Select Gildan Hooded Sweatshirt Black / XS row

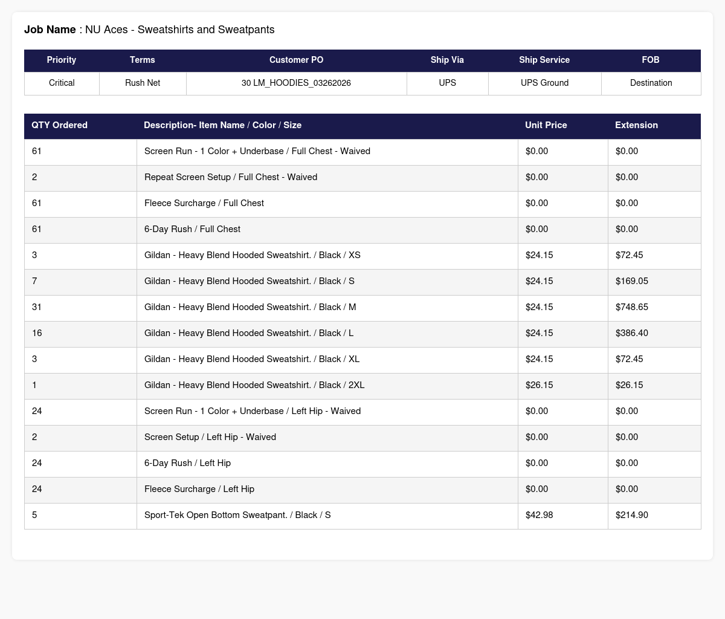click(x=362, y=255)
